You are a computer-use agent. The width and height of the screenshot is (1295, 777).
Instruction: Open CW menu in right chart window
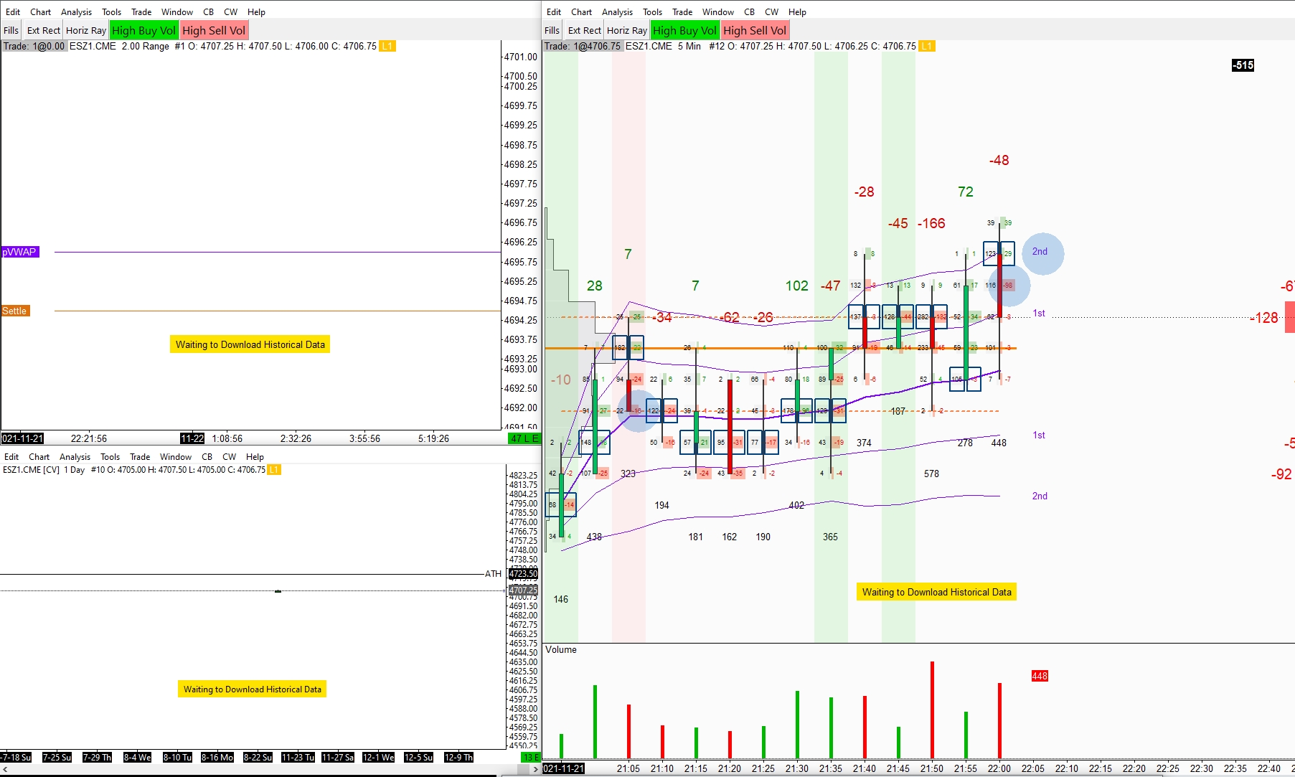pos(771,12)
